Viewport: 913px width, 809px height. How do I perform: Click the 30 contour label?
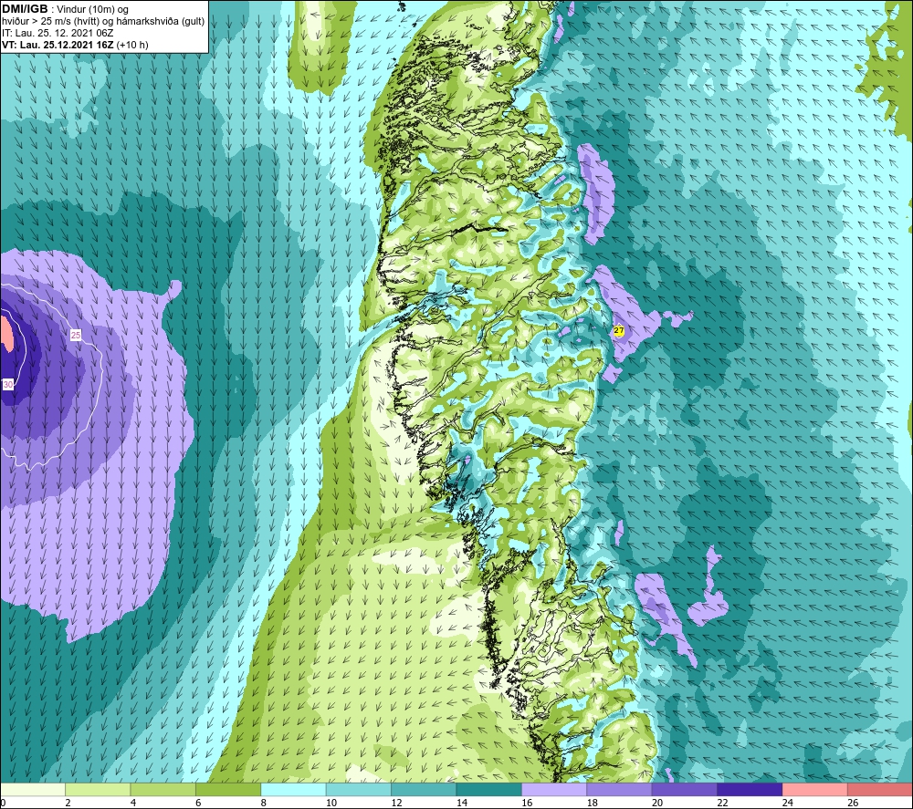point(8,385)
